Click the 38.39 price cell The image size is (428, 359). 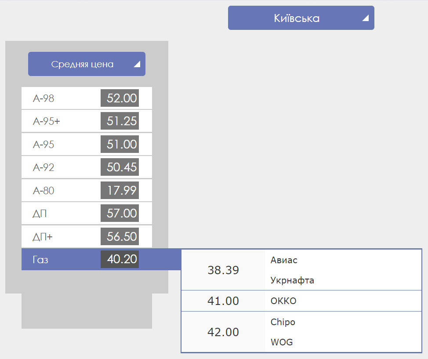click(x=223, y=270)
